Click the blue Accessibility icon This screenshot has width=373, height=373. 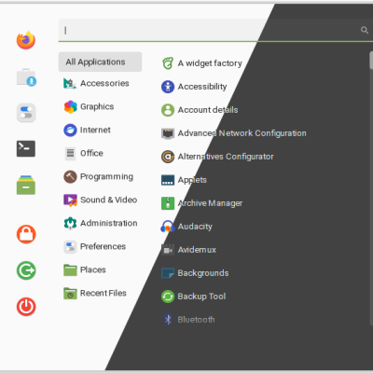(168, 87)
